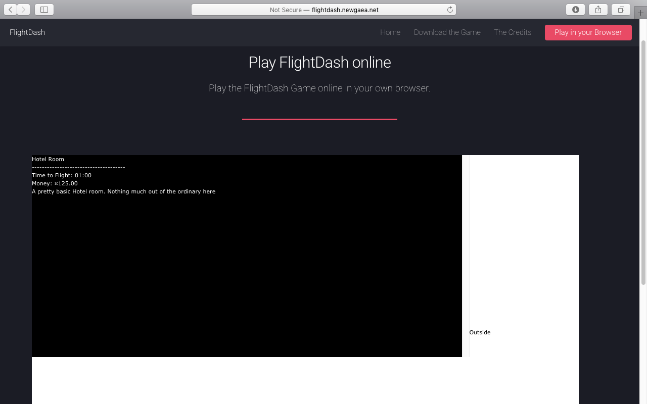The width and height of the screenshot is (647, 404).
Task: Click the Play FlightDash online heading
Action: [319, 63]
